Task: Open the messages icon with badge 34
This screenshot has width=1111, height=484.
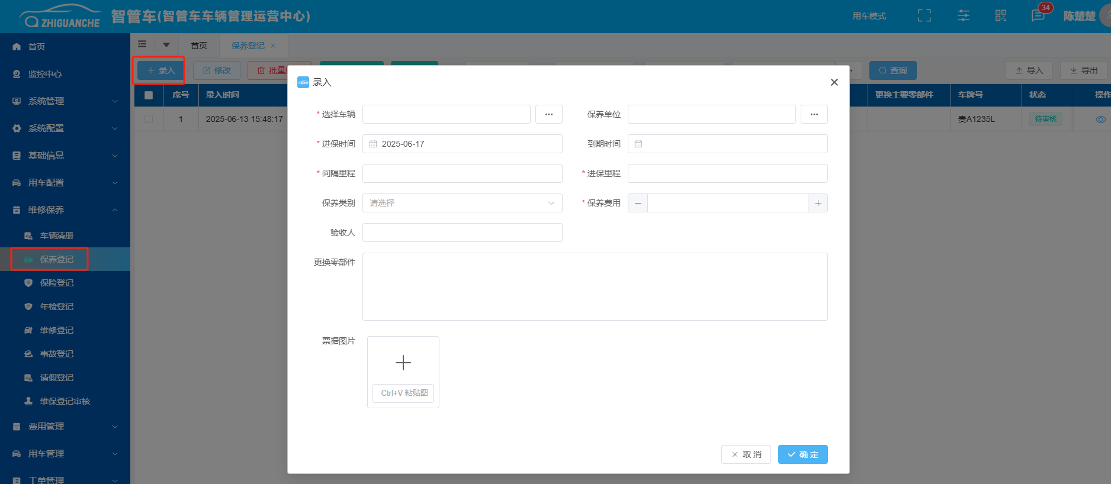Action: tap(1038, 16)
